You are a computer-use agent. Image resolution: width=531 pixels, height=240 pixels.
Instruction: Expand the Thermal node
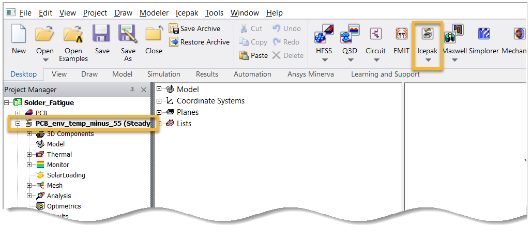29,155
